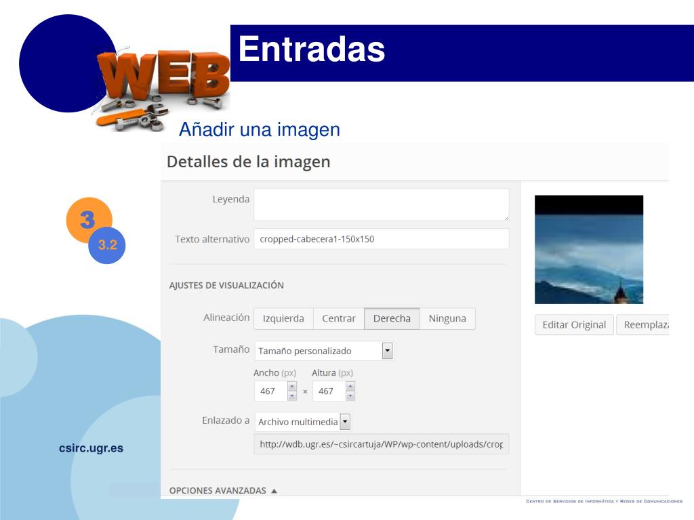Click the WEB tools logo image
Screen dimensions: 694x520
[161, 89]
